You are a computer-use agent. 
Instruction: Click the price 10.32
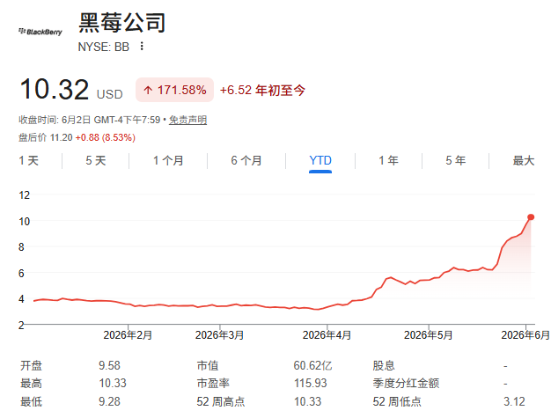pos(55,89)
